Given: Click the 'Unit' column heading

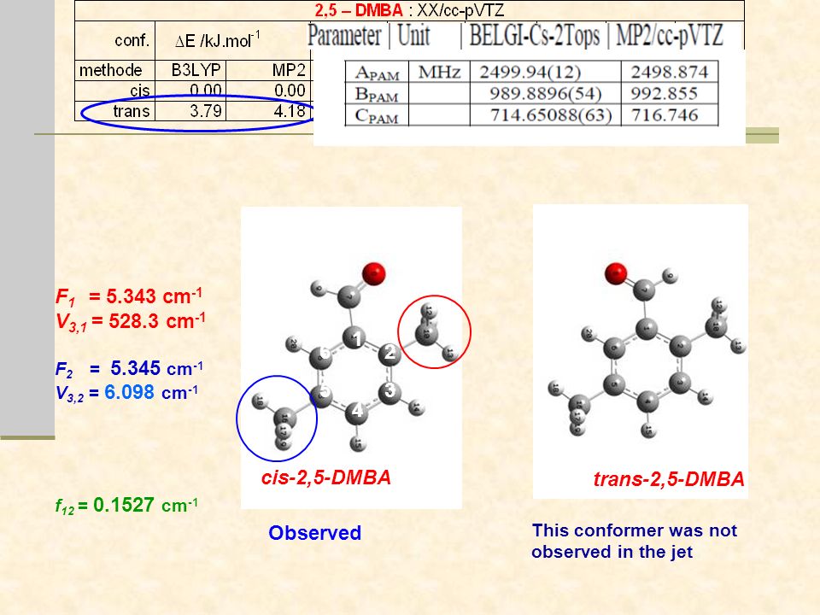Looking at the screenshot, I should [413, 36].
